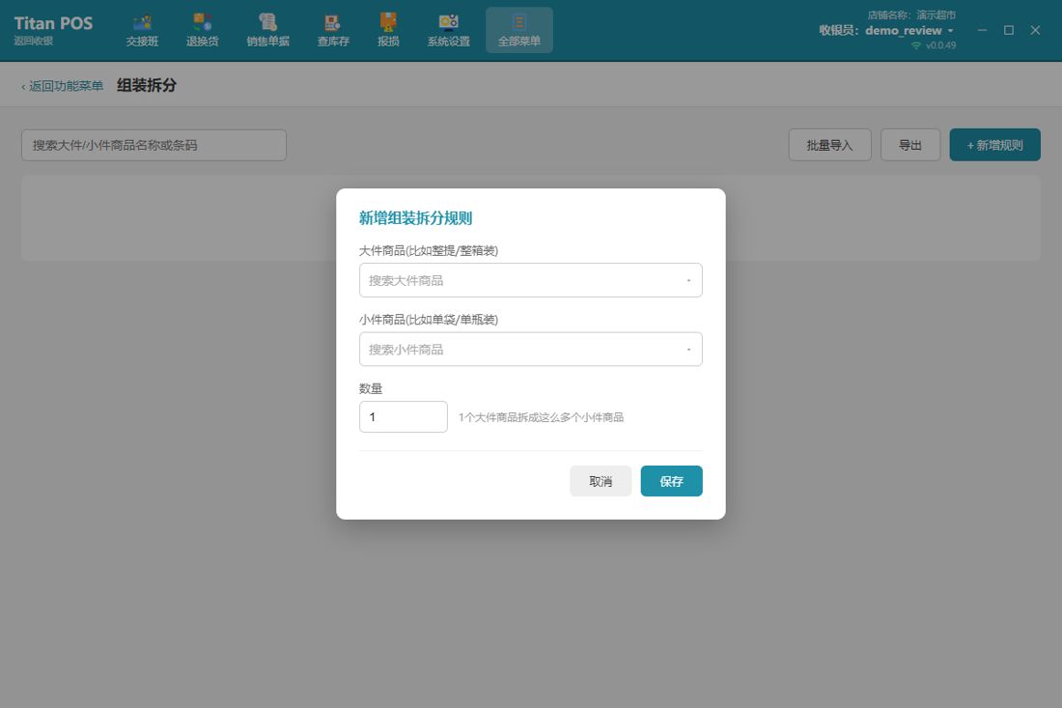Click the v0.0.49 version text

(x=940, y=45)
